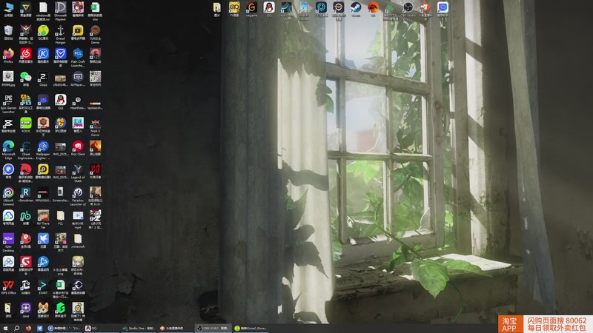Launch the EA app shortcut in top row
Image resolution: width=593 pixels, height=333 pixels.
coord(374,9)
